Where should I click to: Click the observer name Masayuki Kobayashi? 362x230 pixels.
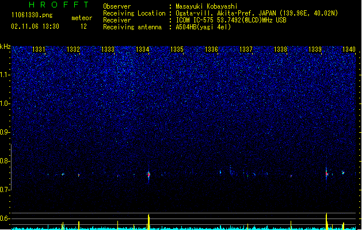tap(207, 6)
